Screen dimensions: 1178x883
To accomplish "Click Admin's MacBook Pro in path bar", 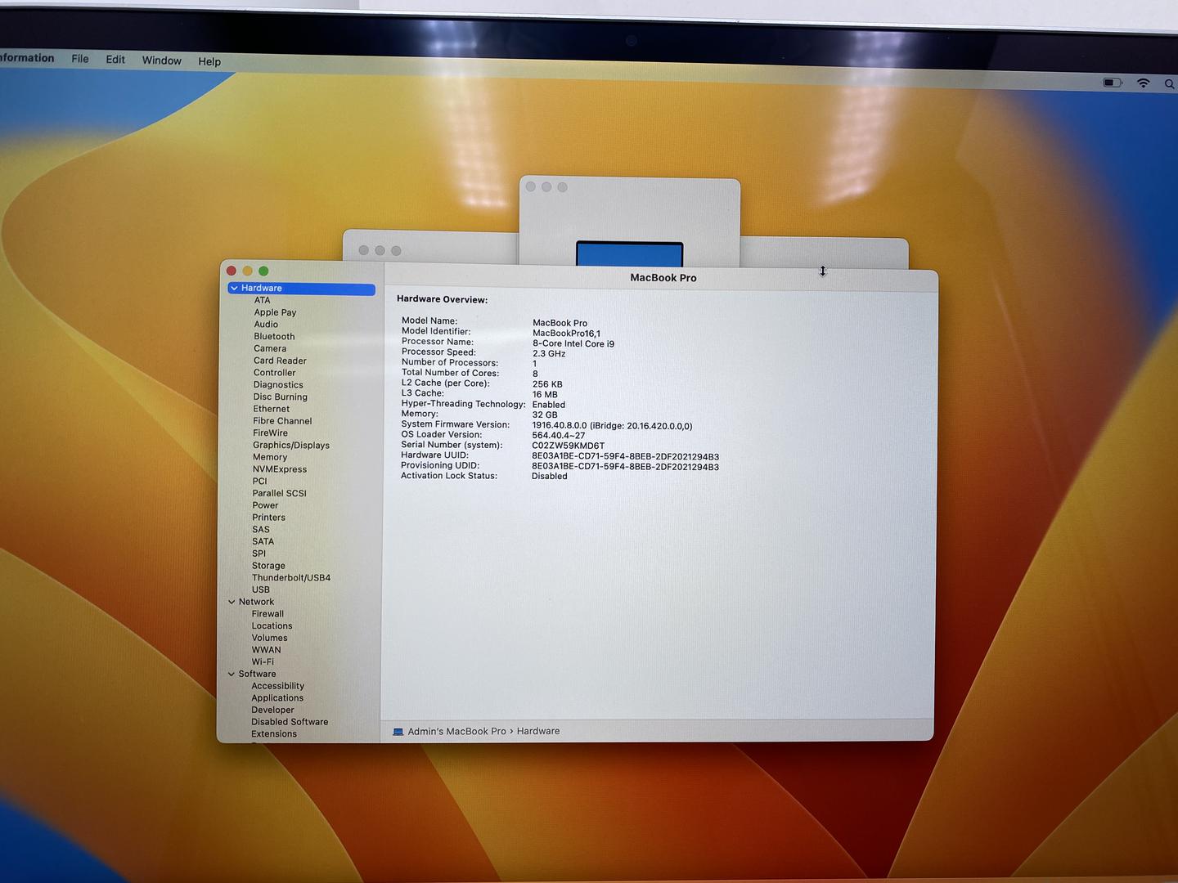I will coord(456,731).
